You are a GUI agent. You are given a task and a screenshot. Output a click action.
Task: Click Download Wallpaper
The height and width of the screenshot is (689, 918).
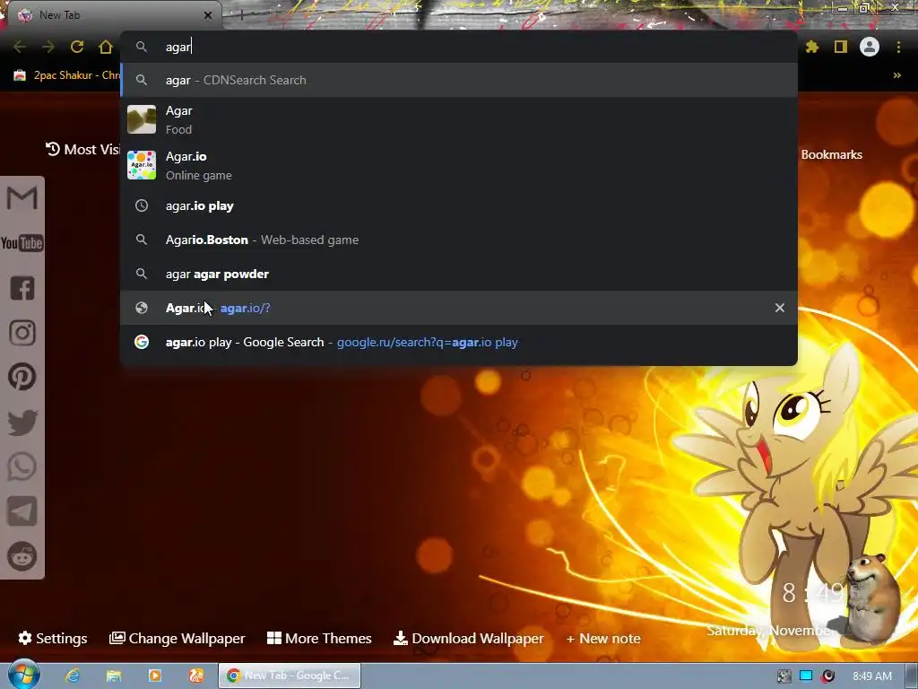pyautogui.click(x=468, y=638)
